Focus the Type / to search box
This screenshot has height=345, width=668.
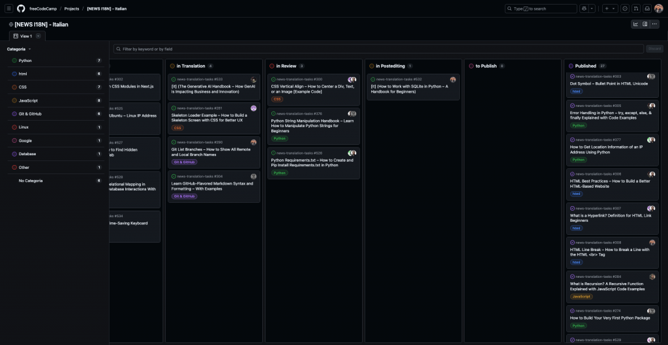coord(541,8)
